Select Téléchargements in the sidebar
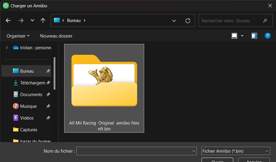The width and height of the screenshot is (276, 162). [32, 83]
